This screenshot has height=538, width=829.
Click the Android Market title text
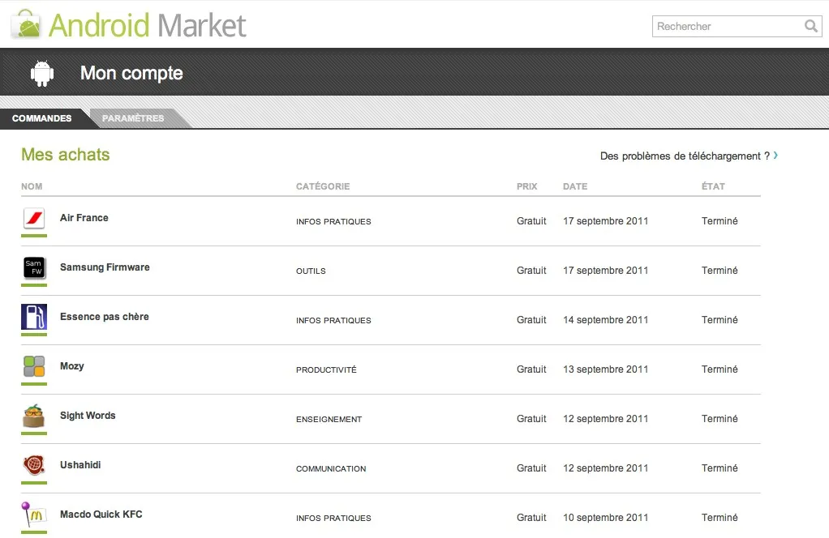(148, 25)
